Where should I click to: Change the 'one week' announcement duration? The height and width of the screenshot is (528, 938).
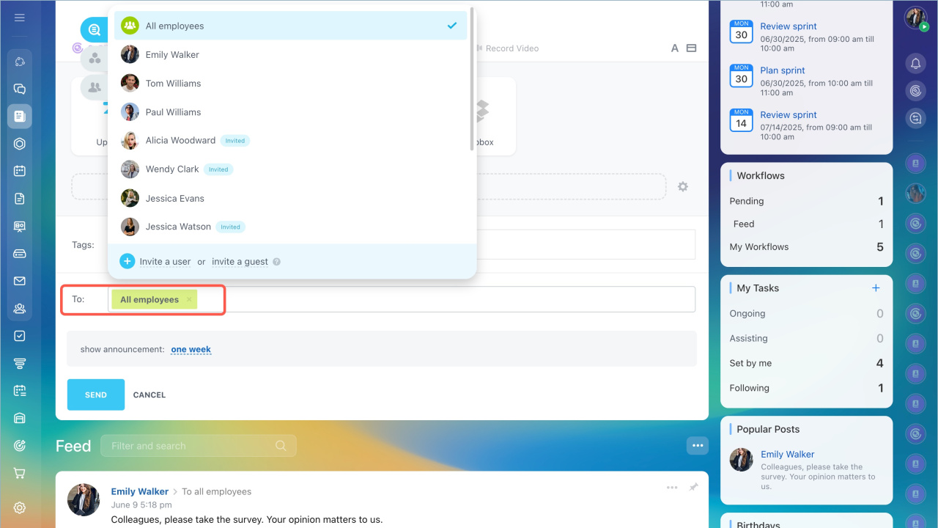coord(191,350)
